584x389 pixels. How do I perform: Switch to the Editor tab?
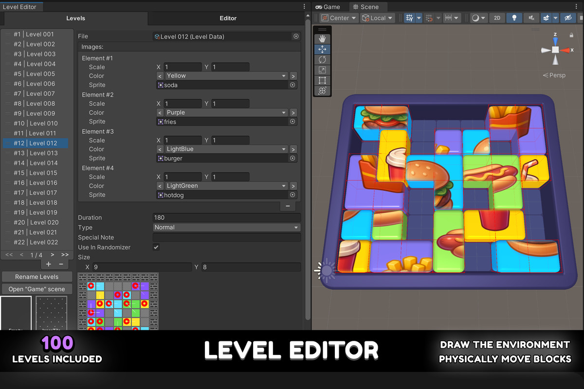tap(228, 18)
